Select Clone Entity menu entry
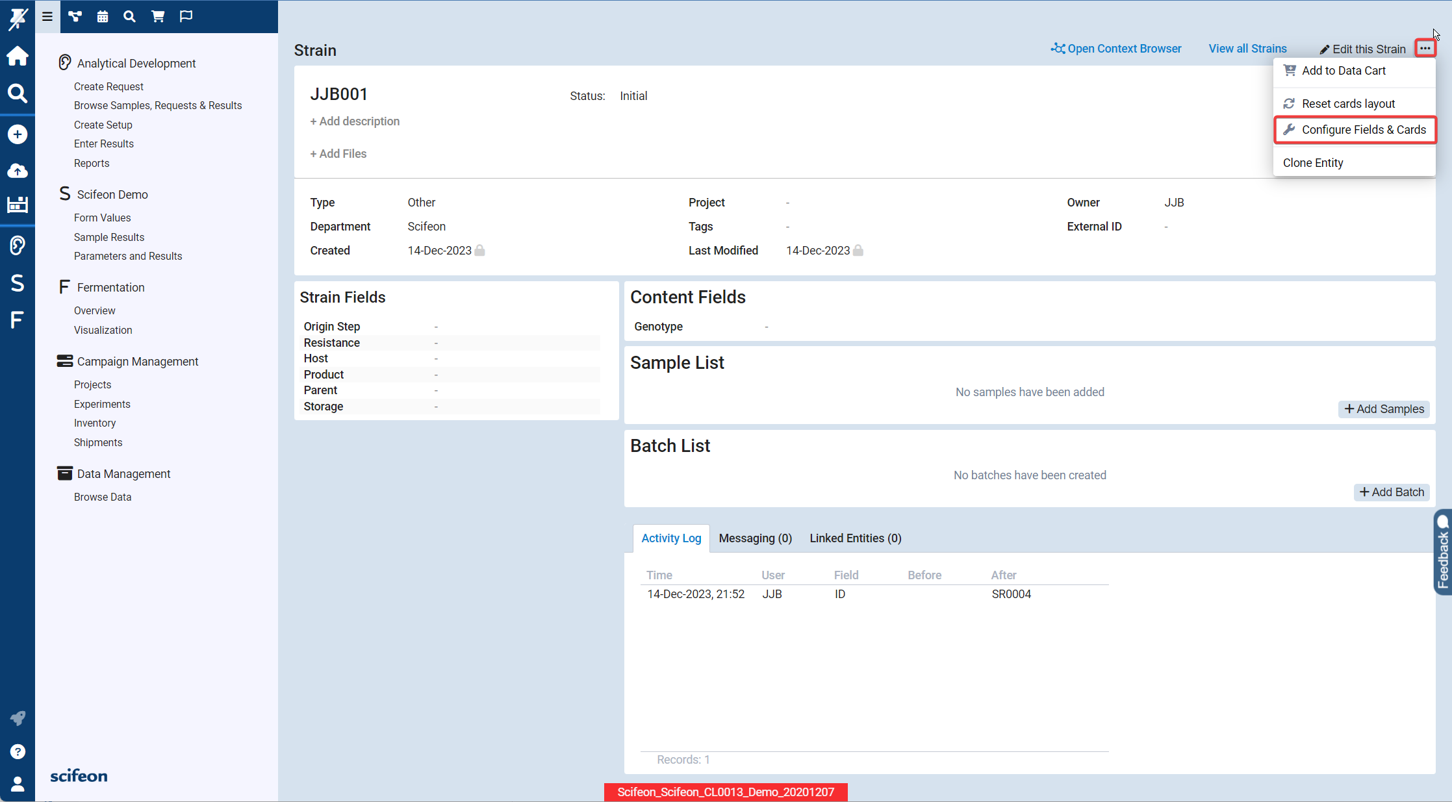This screenshot has width=1452, height=802. 1312,163
